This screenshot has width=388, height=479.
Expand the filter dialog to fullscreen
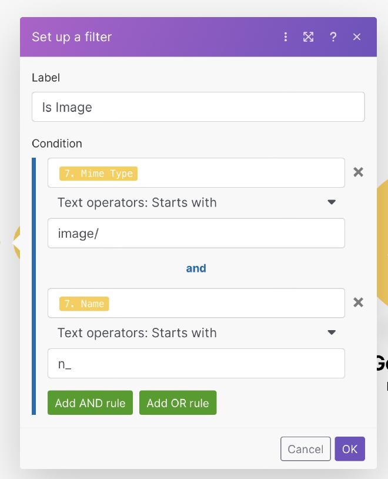click(308, 36)
